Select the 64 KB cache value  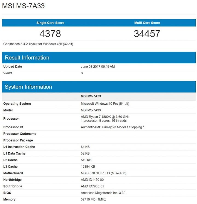[x=85, y=147]
